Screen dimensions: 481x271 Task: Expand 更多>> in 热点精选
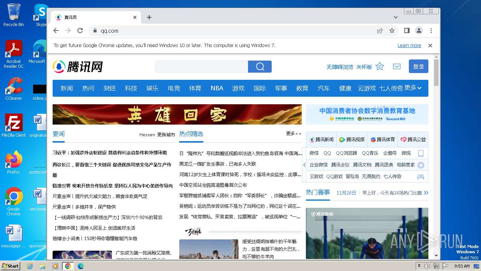(293, 134)
